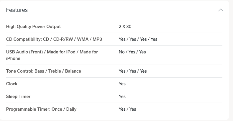
Task: Select the Sleep Timer label
Action: coord(18,97)
